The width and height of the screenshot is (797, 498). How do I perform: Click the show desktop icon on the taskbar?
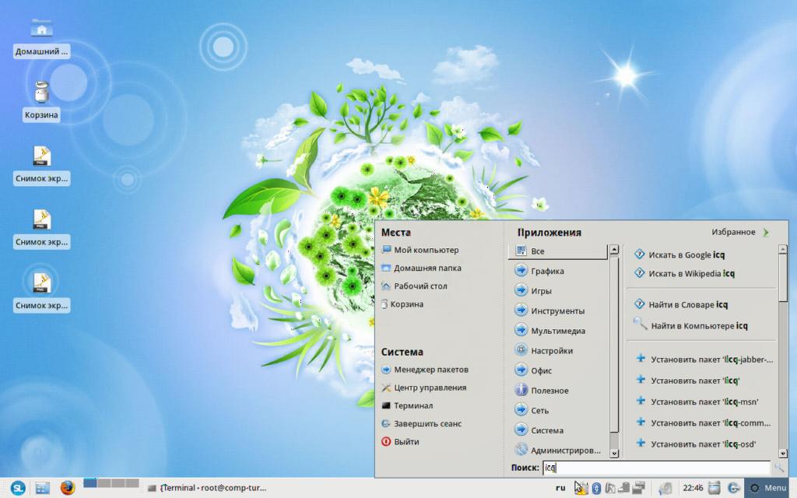(42, 488)
